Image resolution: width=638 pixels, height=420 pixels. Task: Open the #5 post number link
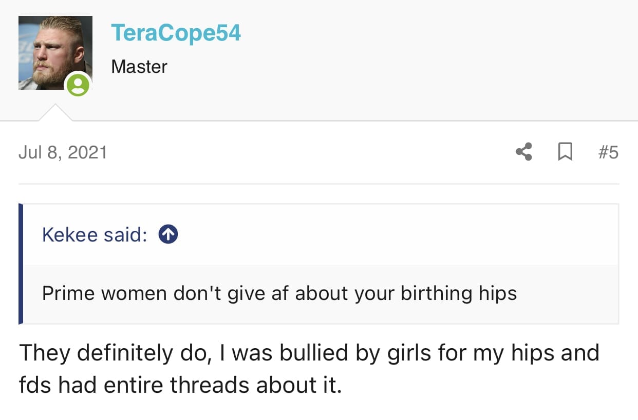(608, 152)
